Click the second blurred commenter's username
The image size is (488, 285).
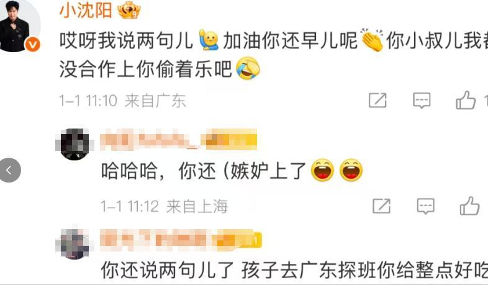coord(181,240)
